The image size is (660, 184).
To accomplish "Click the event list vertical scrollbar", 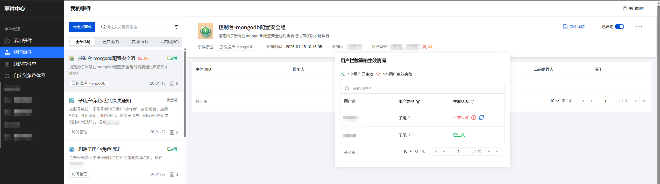I will point(185,93).
